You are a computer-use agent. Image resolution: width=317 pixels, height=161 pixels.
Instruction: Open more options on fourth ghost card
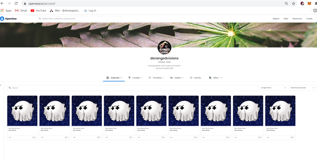point(106,137)
